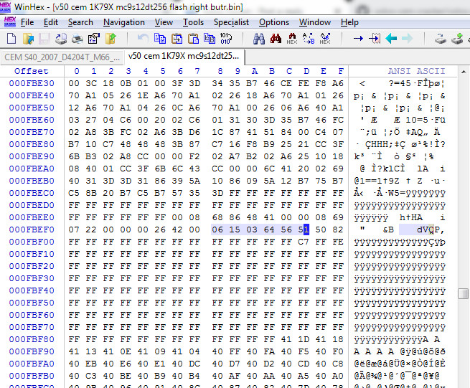Open the Options menu

pyautogui.click(x=274, y=22)
